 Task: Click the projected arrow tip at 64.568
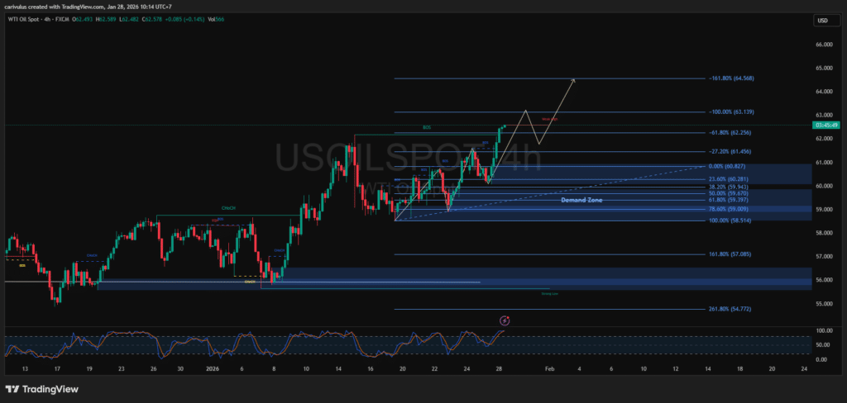point(573,79)
